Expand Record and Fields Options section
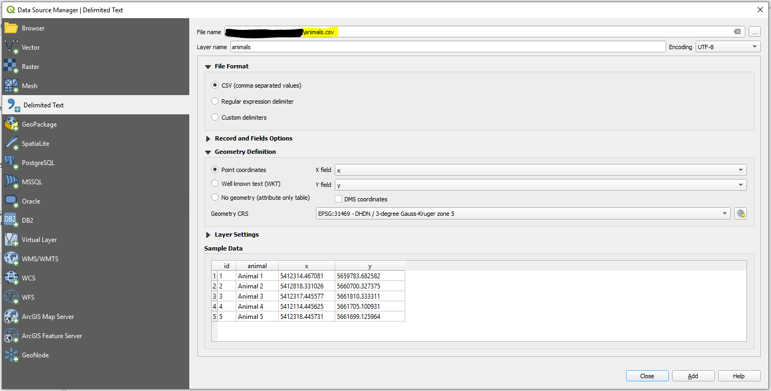The width and height of the screenshot is (771, 391). [208, 139]
